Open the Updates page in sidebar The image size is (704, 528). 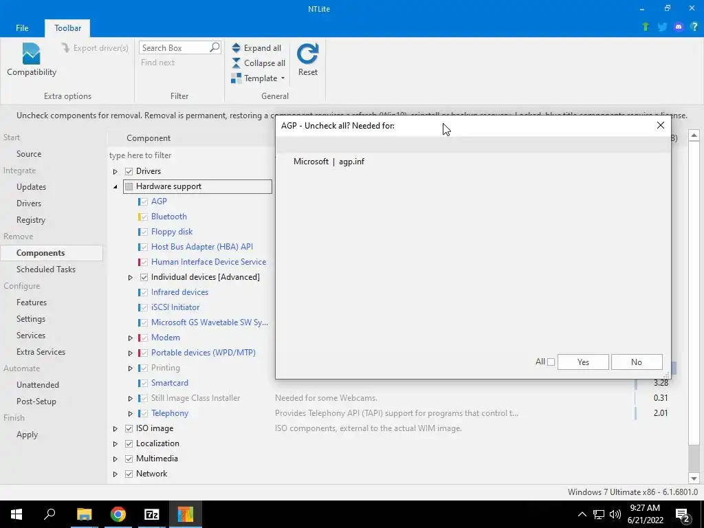point(31,187)
